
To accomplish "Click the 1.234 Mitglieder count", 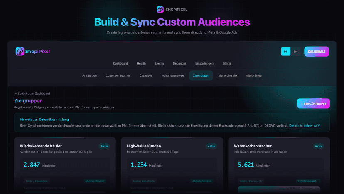I will click(146, 165).
